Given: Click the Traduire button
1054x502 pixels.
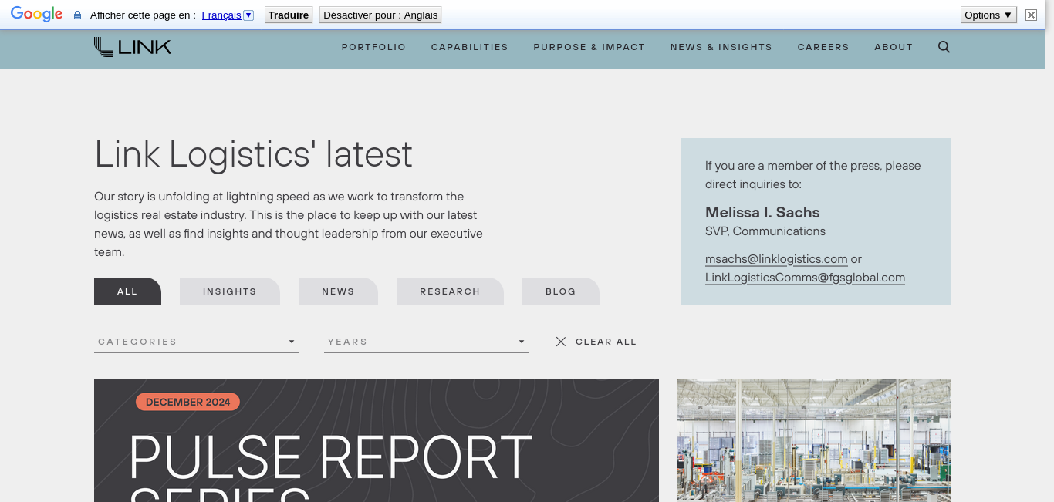Looking at the screenshot, I should coord(289,15).
